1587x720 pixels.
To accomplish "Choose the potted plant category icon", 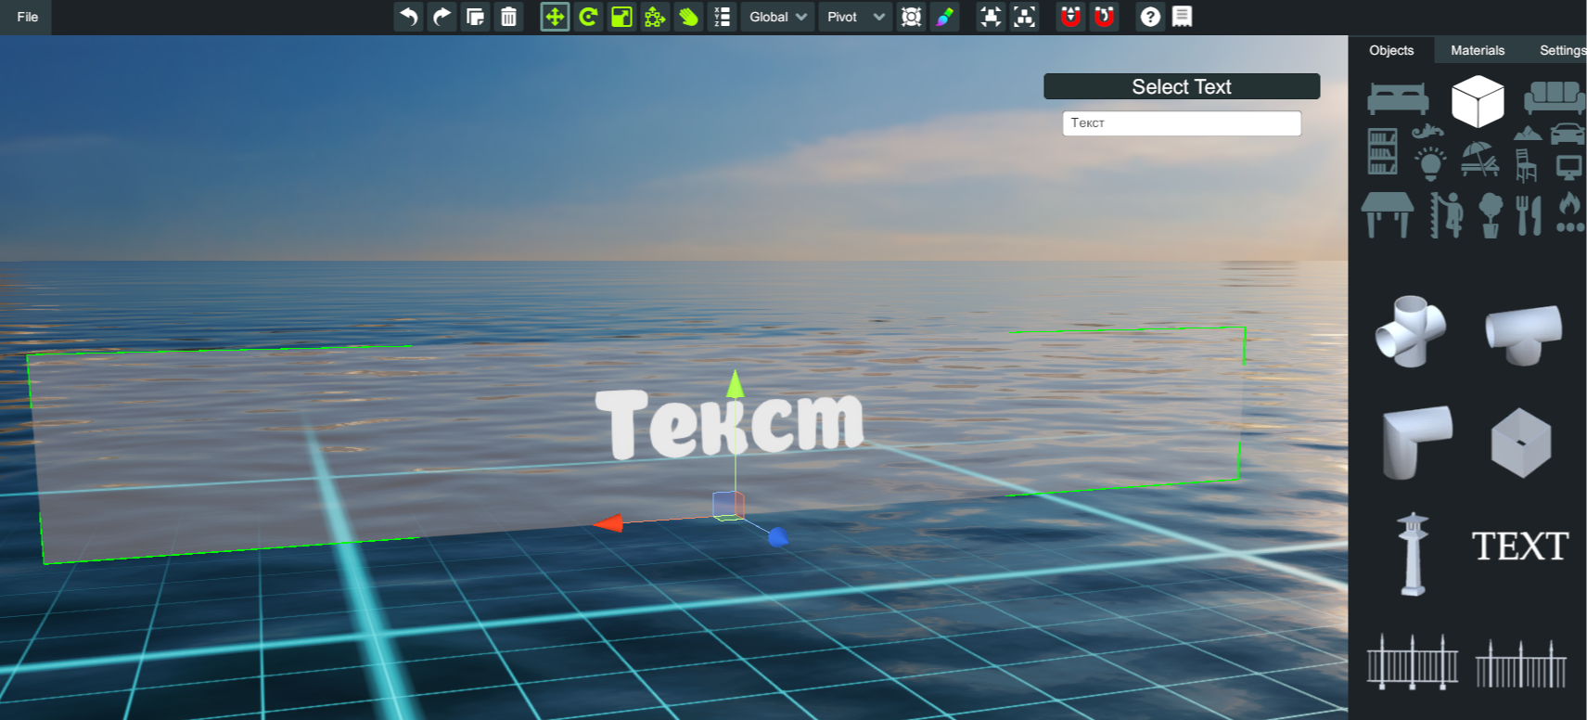I will [x=1491, y=215].
